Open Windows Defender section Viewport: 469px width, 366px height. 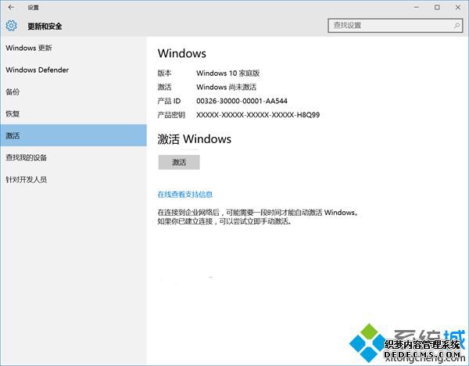coord(73,70)
